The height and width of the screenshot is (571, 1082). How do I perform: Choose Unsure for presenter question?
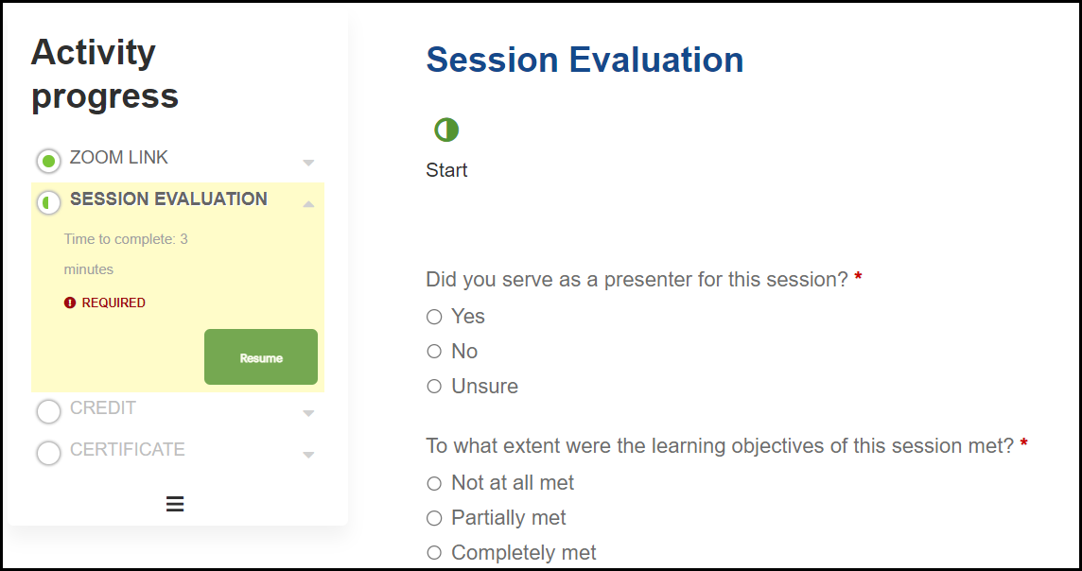click(x=434, y=387)
